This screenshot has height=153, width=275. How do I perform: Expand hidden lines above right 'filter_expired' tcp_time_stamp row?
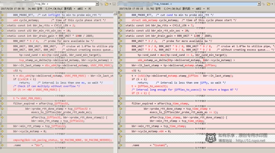(119, 101)
